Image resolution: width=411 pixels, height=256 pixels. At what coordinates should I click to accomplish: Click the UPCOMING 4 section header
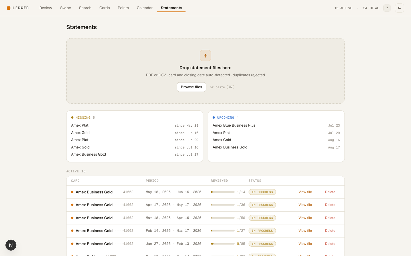coord(225,117)
